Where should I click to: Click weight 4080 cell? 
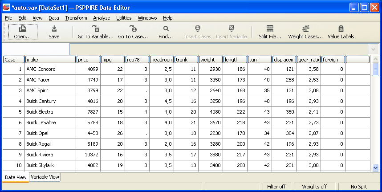(x=211, y=112)
